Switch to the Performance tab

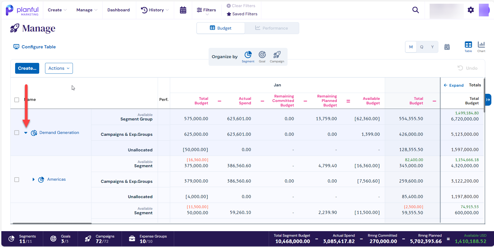coord(272,28)
